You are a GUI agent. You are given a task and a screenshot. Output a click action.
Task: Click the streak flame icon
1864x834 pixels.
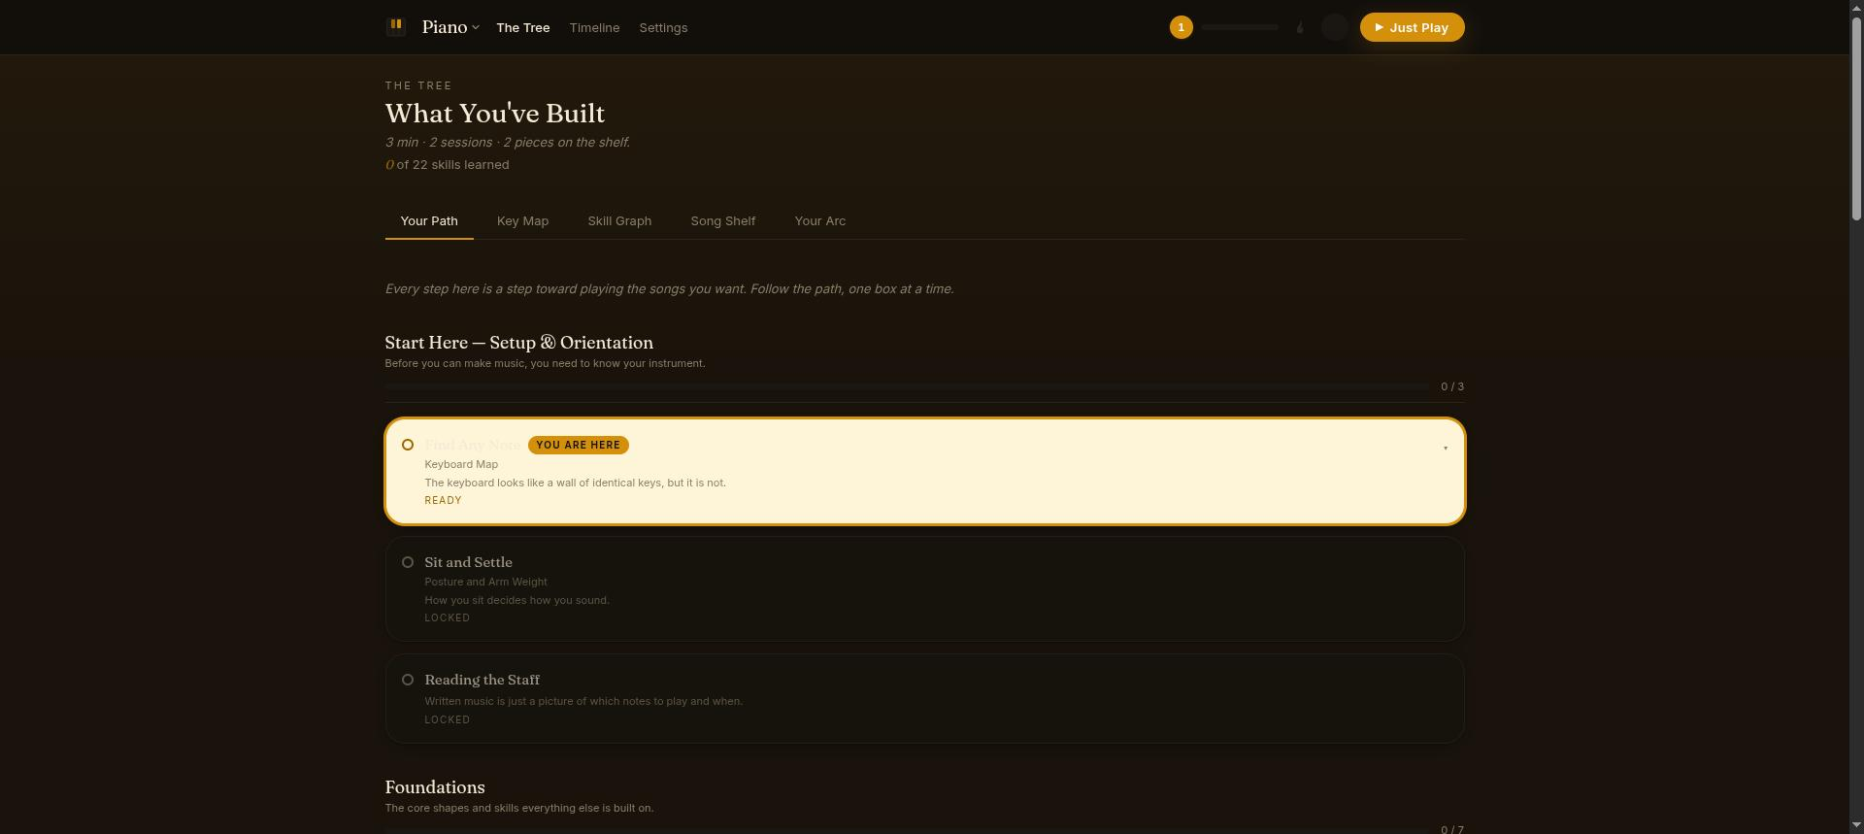[1300, 27]
